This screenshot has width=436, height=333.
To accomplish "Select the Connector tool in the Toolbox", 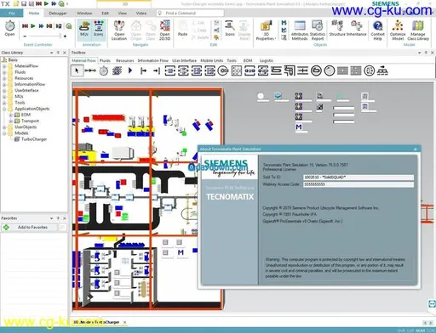I will click(x=90, y=71).
